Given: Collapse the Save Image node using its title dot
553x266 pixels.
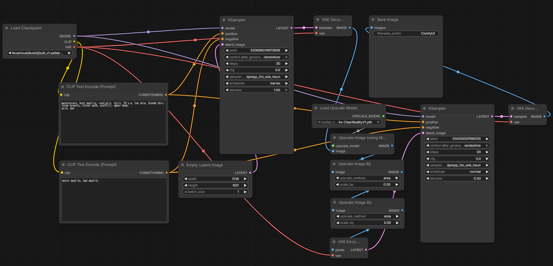Looking at the screenshot, I should (373, 20).
